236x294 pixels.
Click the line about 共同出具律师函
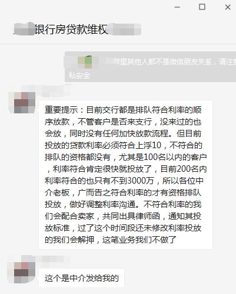tap(123, 216)
